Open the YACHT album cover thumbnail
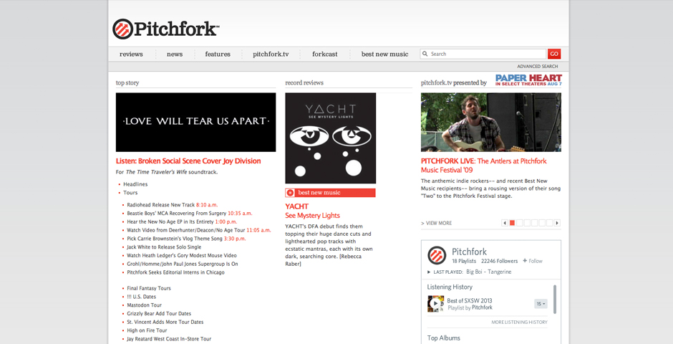The width and height of the screenshot is (673, 344). (x=331, y=138)
